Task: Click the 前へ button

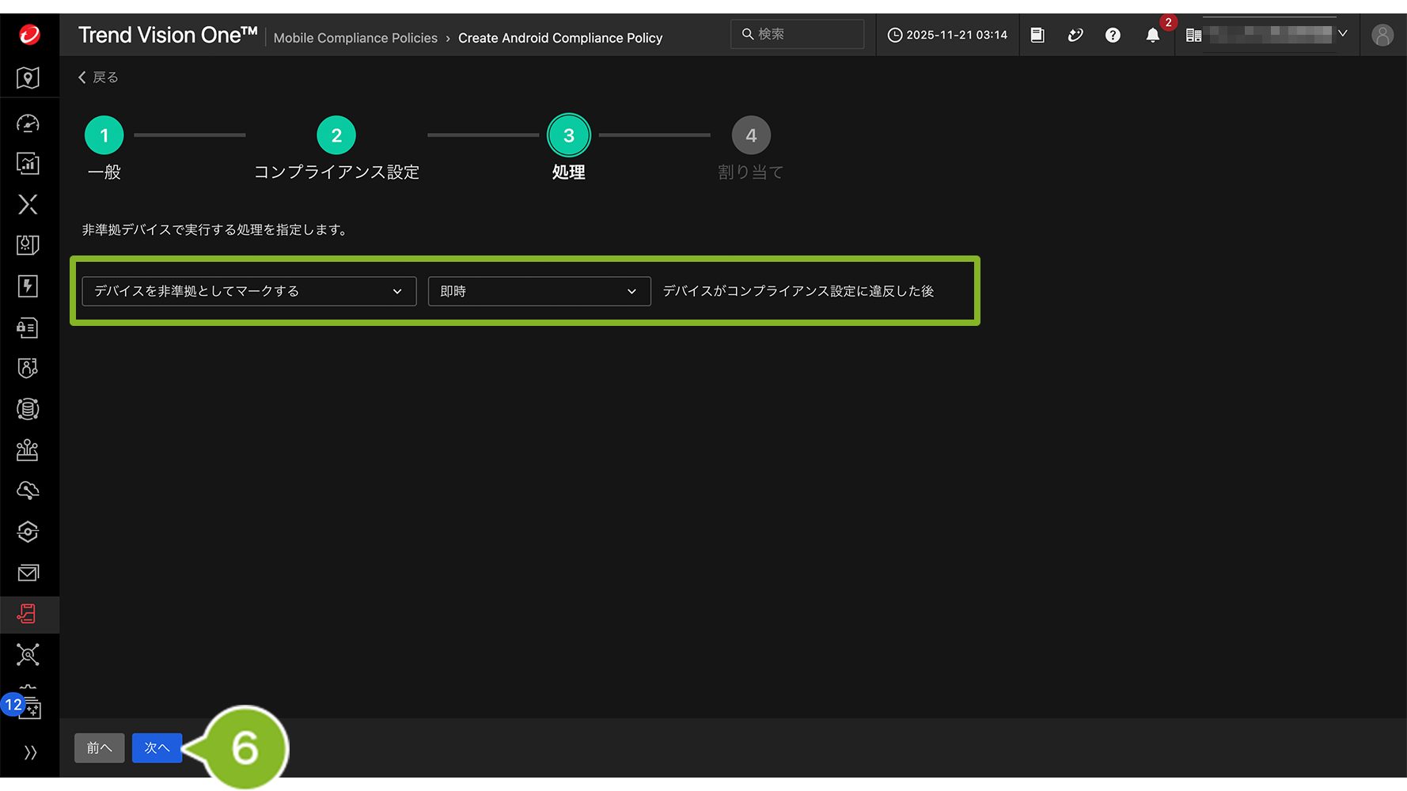Action: [99, 748]
